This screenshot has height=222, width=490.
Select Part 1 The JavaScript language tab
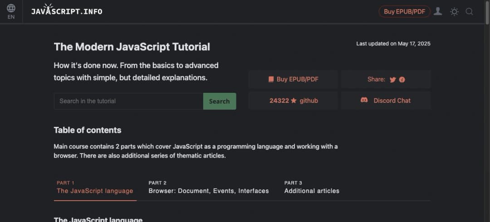(x=95, y=188)
